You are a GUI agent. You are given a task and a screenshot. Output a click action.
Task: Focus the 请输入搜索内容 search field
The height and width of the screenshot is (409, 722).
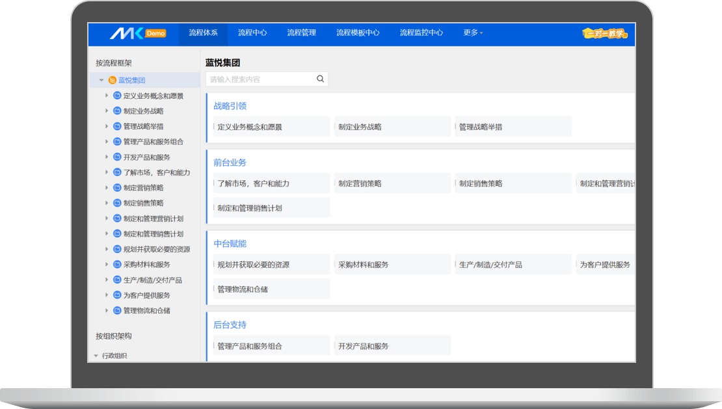(260, 79)
